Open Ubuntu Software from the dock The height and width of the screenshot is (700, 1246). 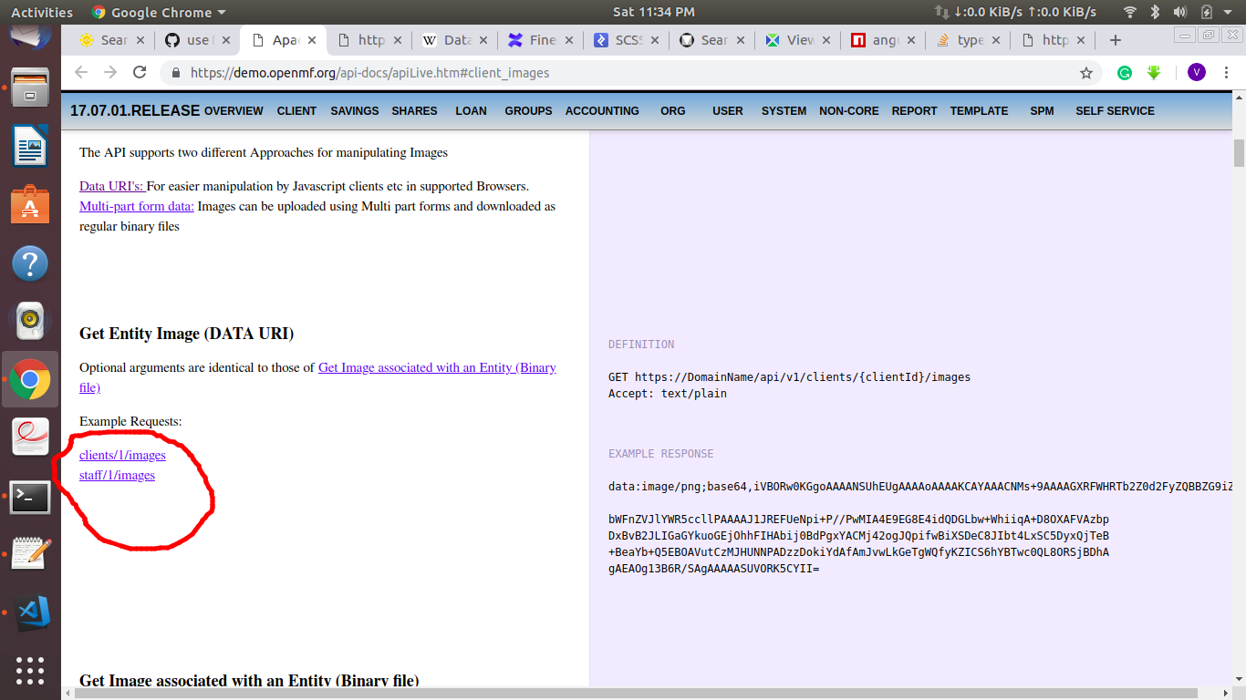pos(29,204)
